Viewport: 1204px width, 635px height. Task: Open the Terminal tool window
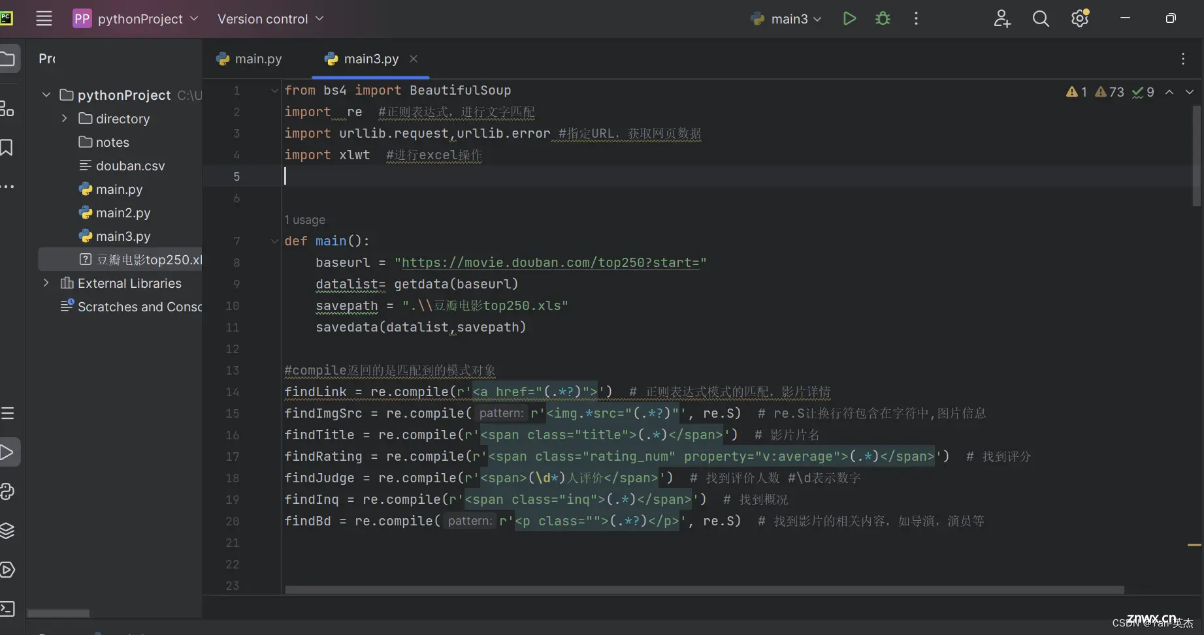[7, 609]
